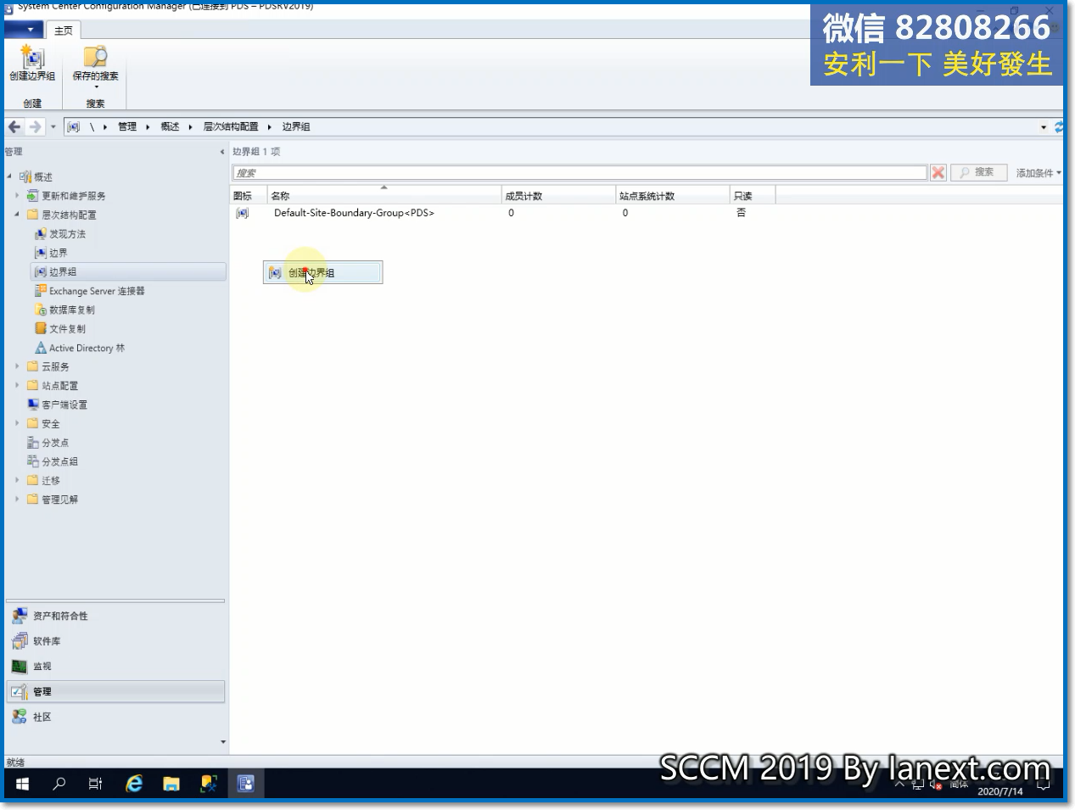This screenshot has width=1075, height=810.
Task: Expand the 安全 folder
Action: 16,423
